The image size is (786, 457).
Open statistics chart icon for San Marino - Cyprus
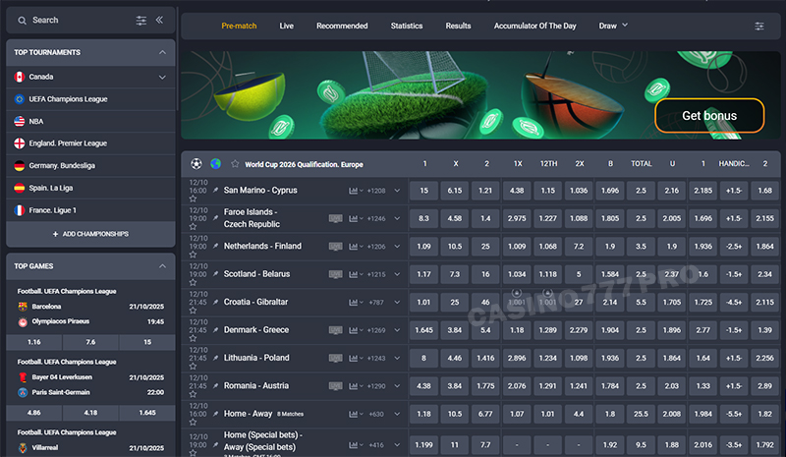356,191
